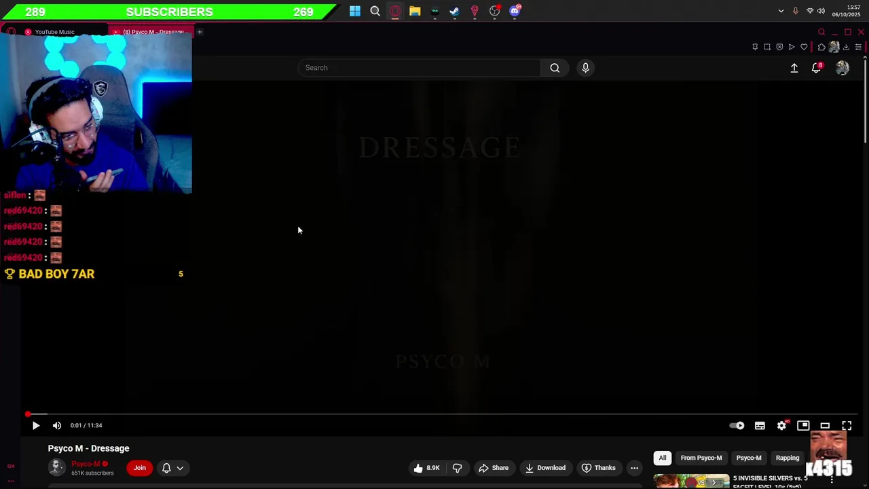Click the video title Psyco M - Dressage
The height and width of the screenshot is (489, 869).
pos(88,448)
